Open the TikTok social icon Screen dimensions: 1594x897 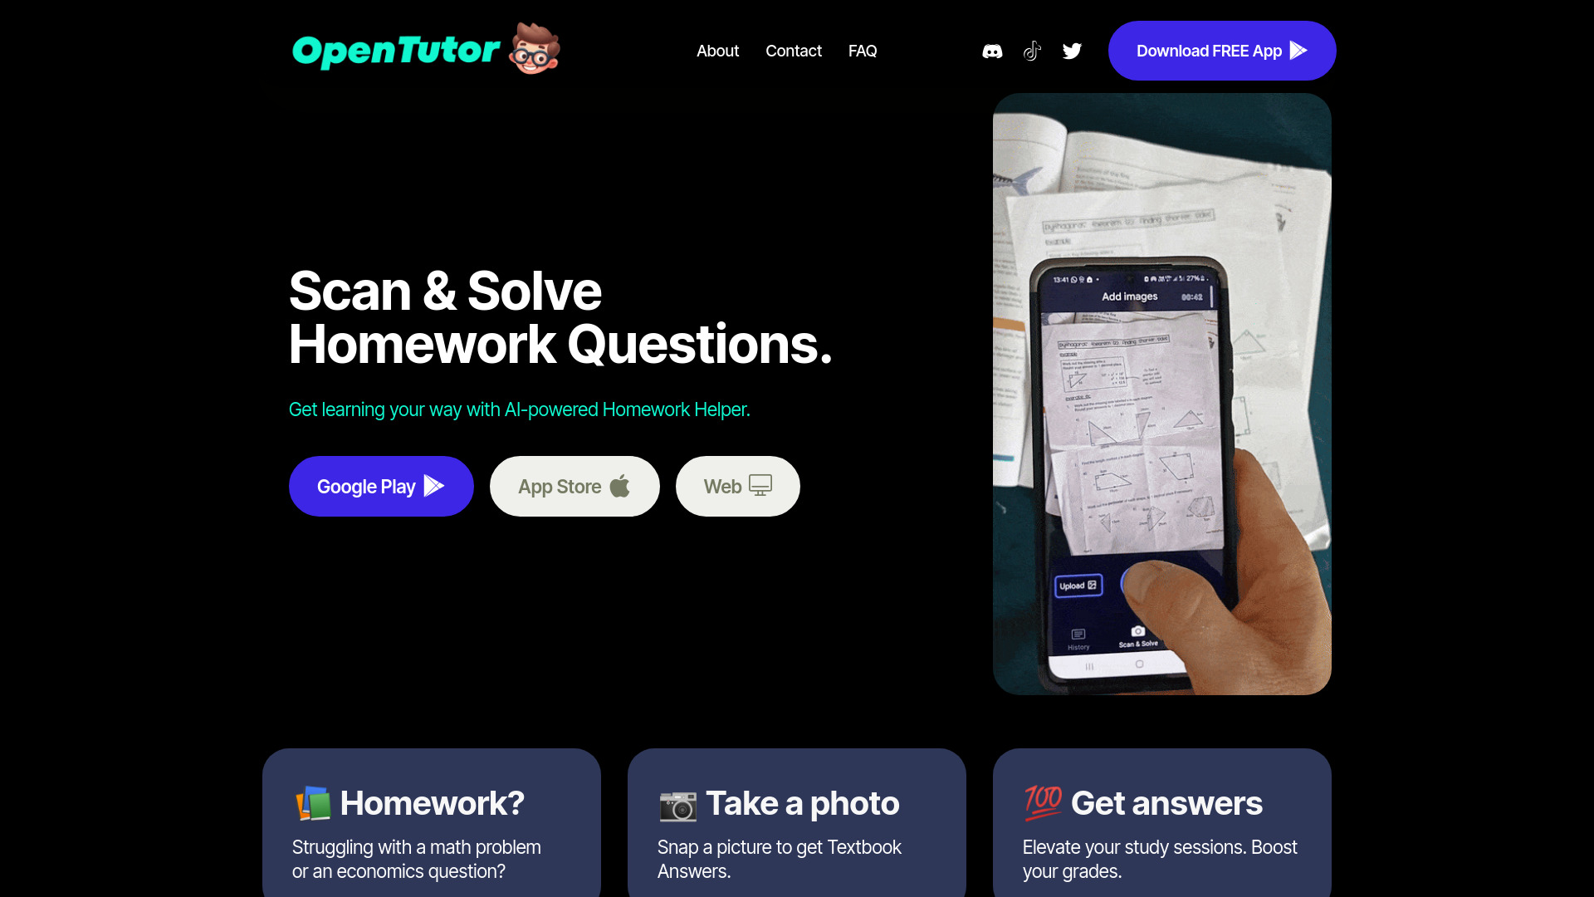pos(1031,51)
